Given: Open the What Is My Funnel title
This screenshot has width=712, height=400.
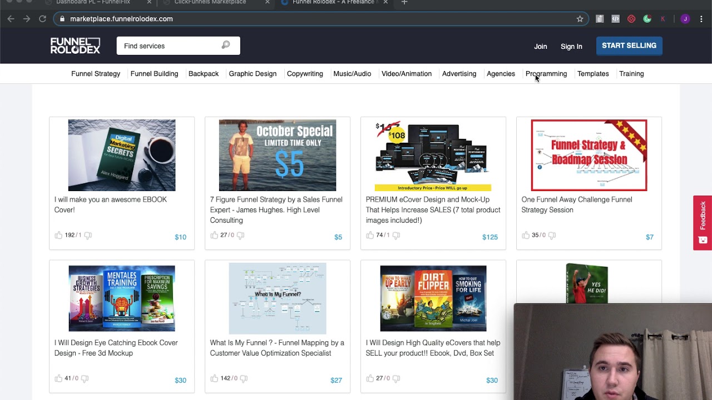Looking at the screenshot, I should [277, 348].
